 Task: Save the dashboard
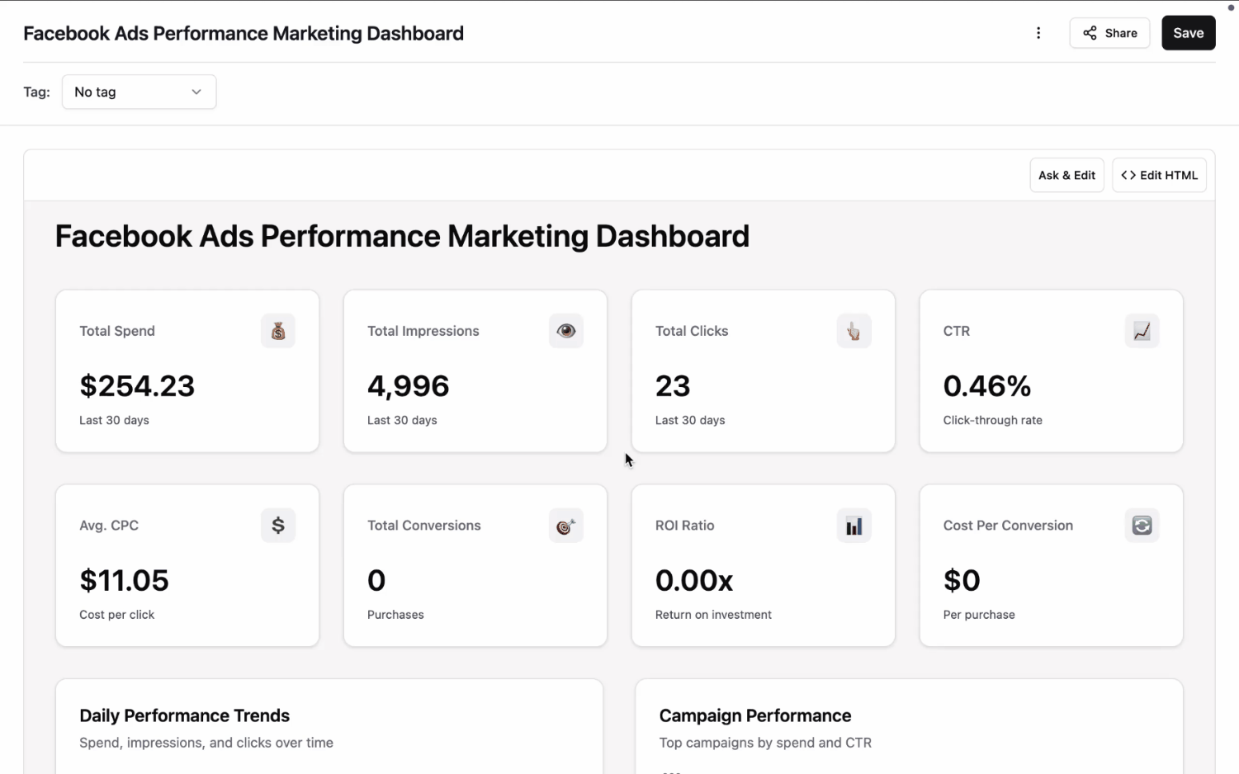[x=1188, y=33]
